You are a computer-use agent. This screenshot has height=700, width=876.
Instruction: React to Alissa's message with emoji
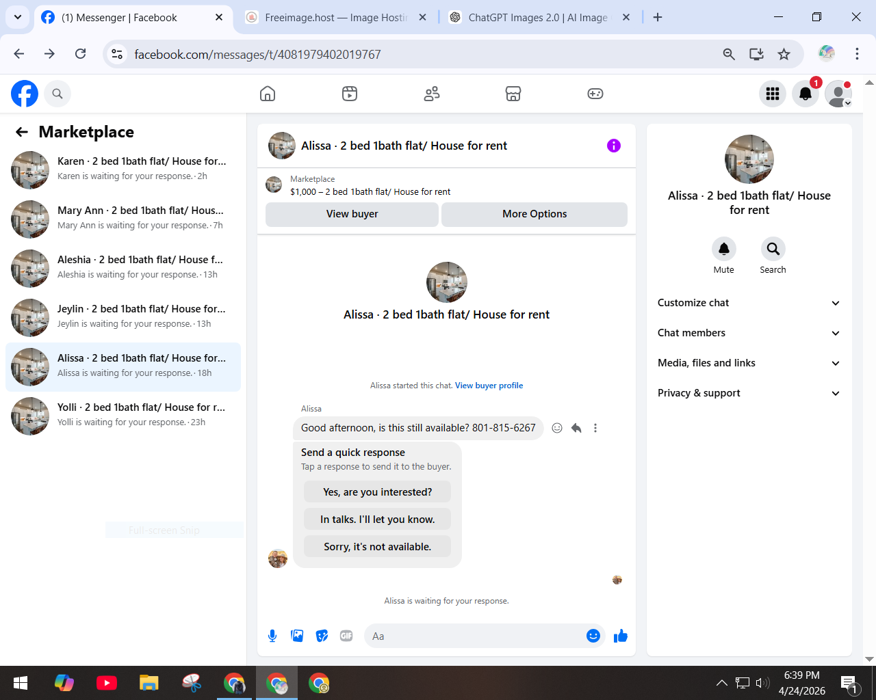click(557, 428)
